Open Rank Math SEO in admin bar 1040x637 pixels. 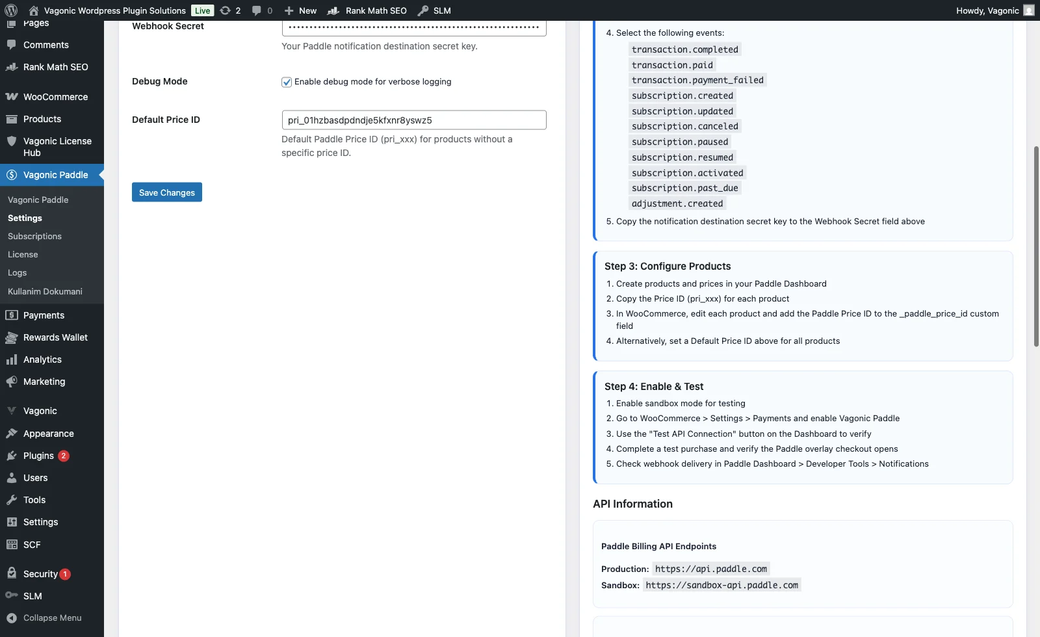click(x=367, y=10)
